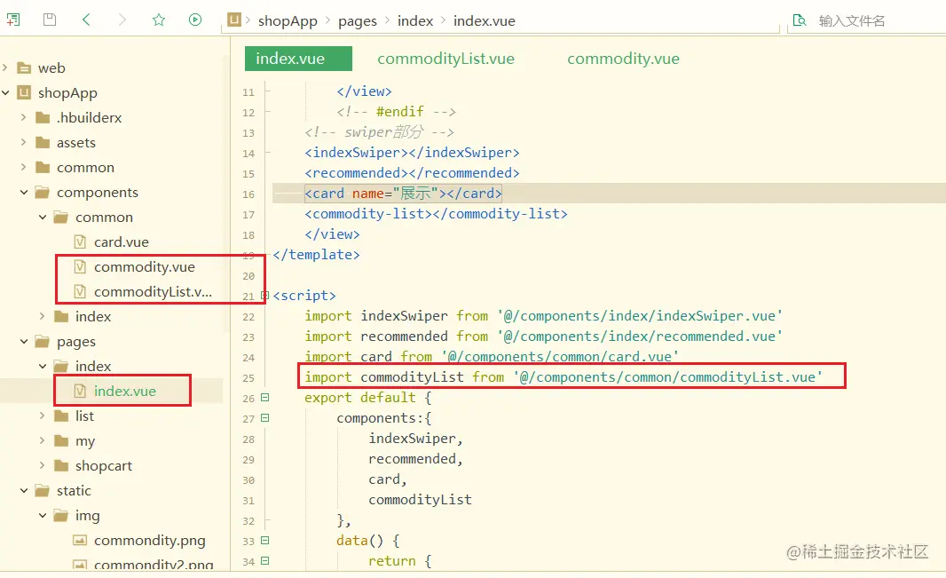Click the assets folder icon
The image size is (946, 578).
[43, 142]
